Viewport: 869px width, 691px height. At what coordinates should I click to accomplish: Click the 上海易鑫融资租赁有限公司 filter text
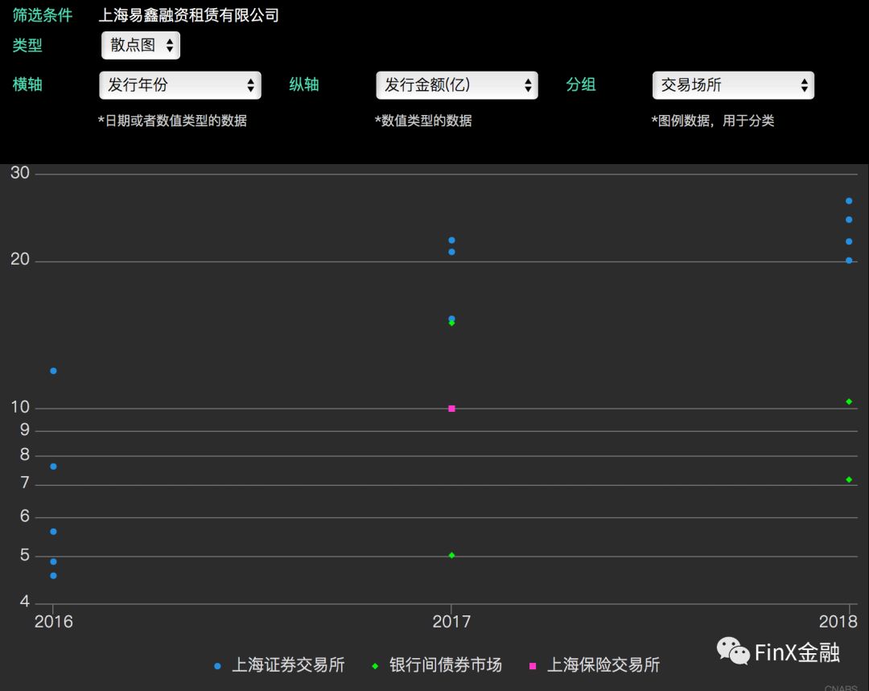click(x=188, y=15)
